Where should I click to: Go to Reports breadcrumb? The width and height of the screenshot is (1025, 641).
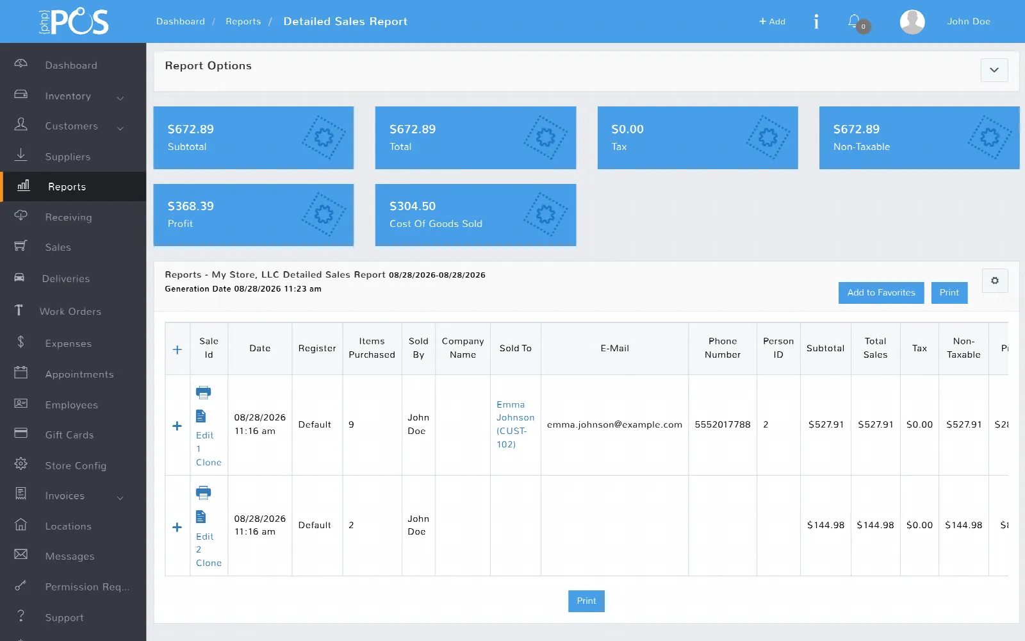pos(243,22)
